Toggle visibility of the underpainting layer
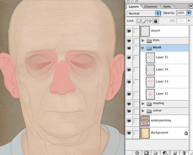Screen dimensions: 193x155 point(129,121)
